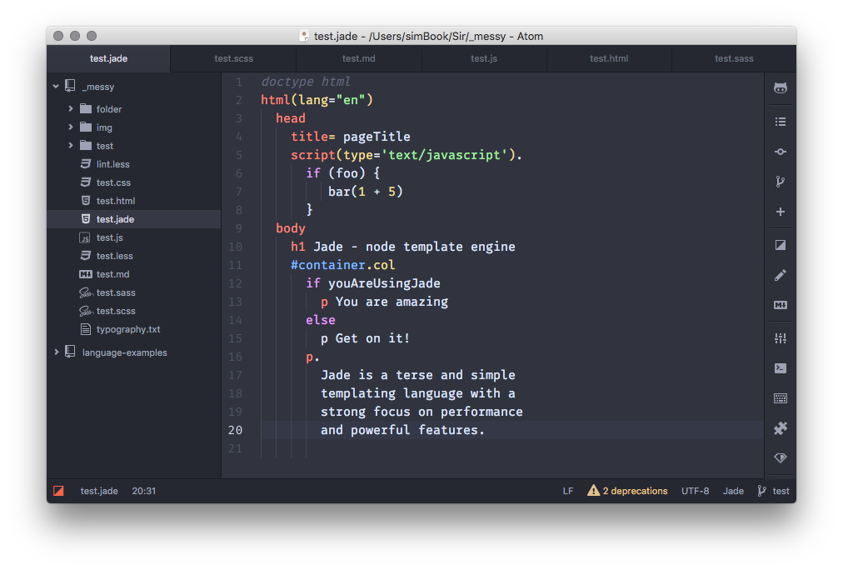Switch to the test.jade tab
The width and height of the screenshot is (843, 570).
tap(108, 58)
